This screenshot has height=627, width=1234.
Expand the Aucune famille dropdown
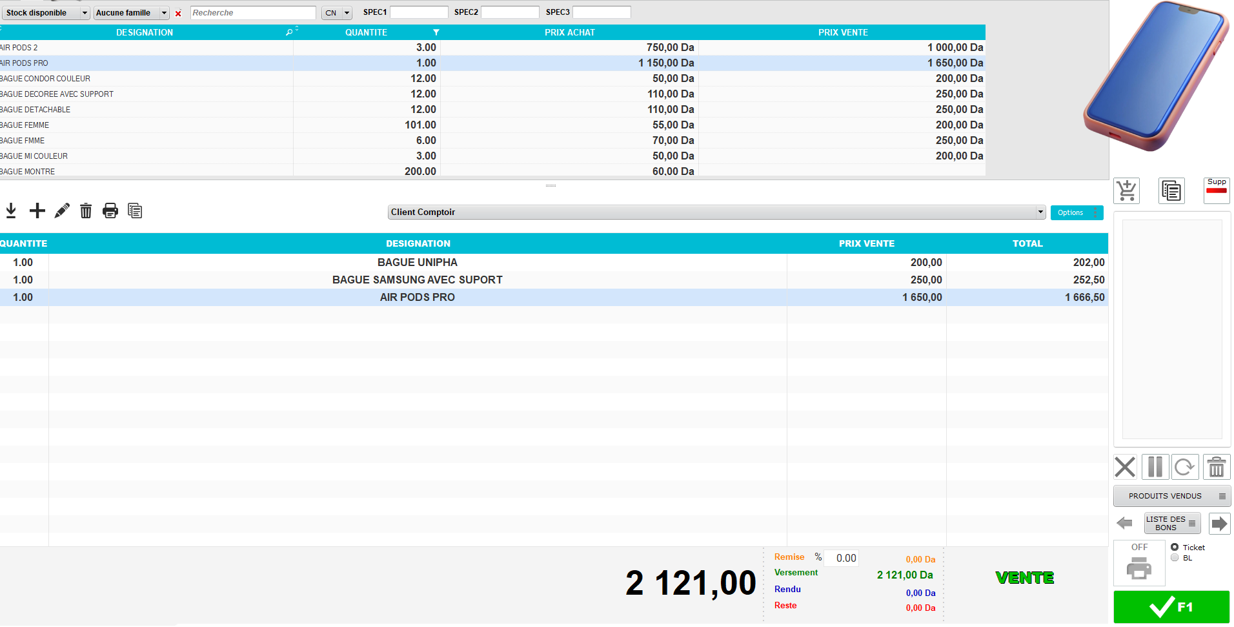click(x=132, y=13)
